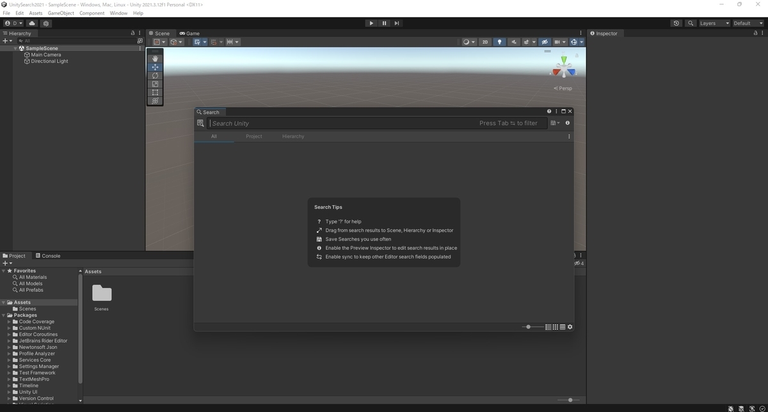Viewport: 768px width, 412px height.
Task: Select the Scale tool
Action: pos(155,83)
